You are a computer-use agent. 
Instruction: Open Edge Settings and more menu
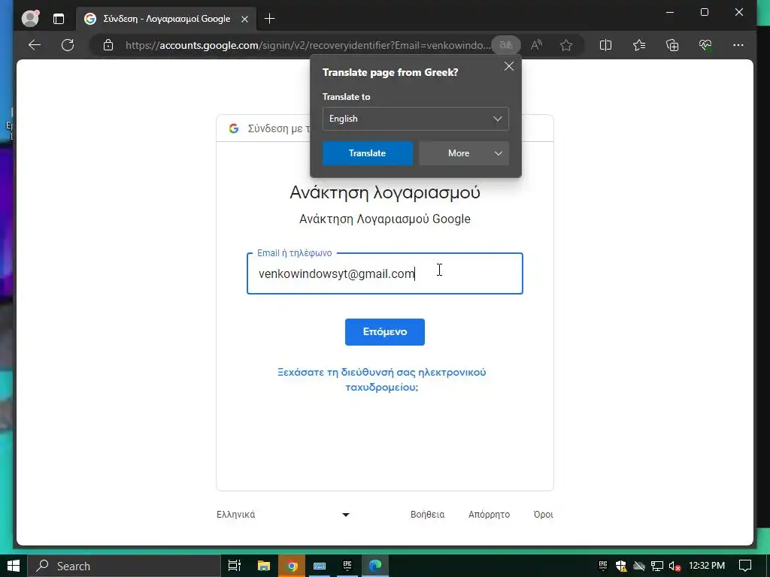pyautogui.click(x=738, y=45)
